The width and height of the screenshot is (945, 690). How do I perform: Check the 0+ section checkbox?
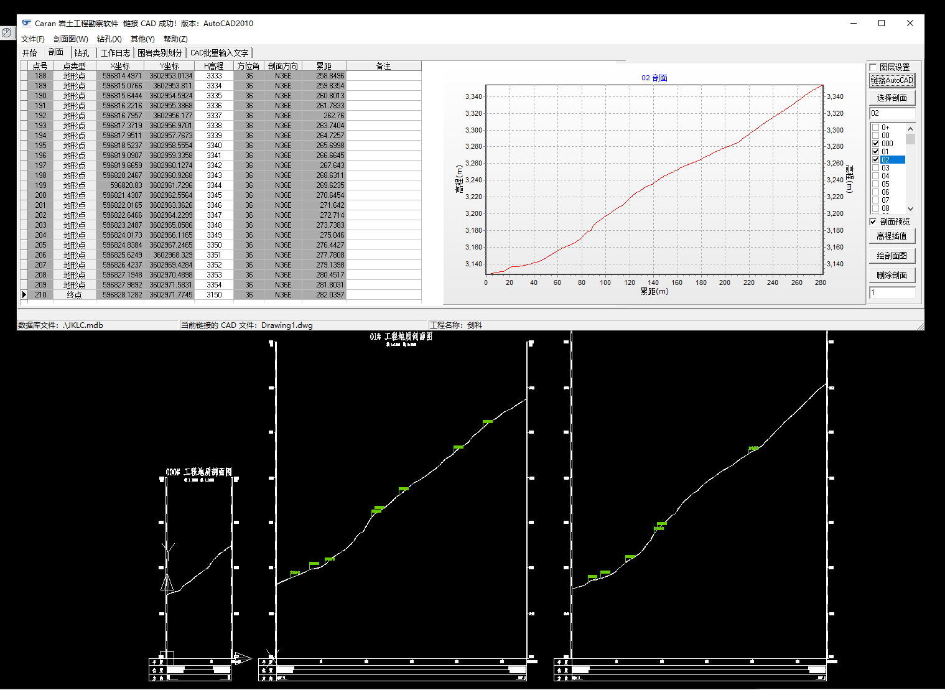coord(875,128)
